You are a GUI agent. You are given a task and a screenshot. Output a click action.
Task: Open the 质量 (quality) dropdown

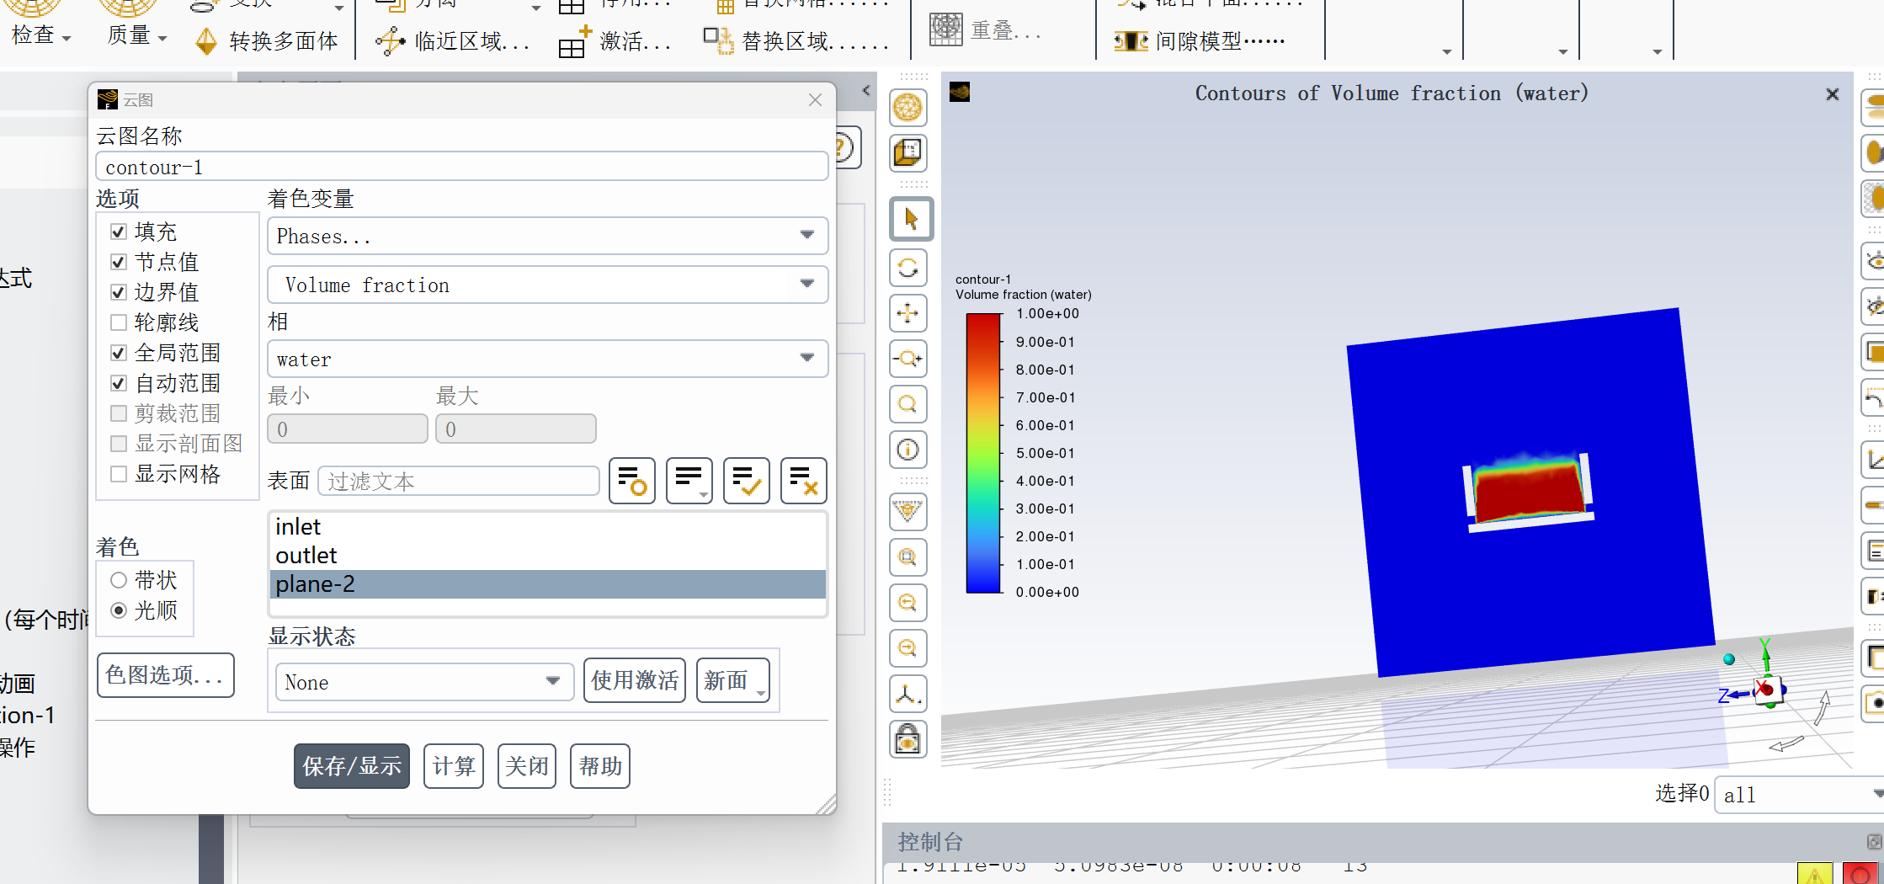(136, 35)
